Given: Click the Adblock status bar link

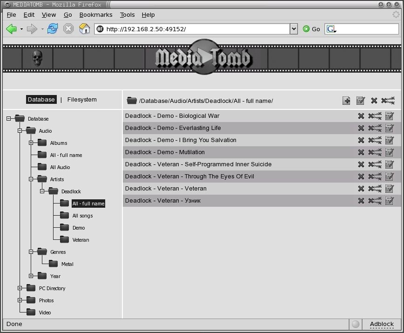Looking at the screenshot, I should (382, 324).
